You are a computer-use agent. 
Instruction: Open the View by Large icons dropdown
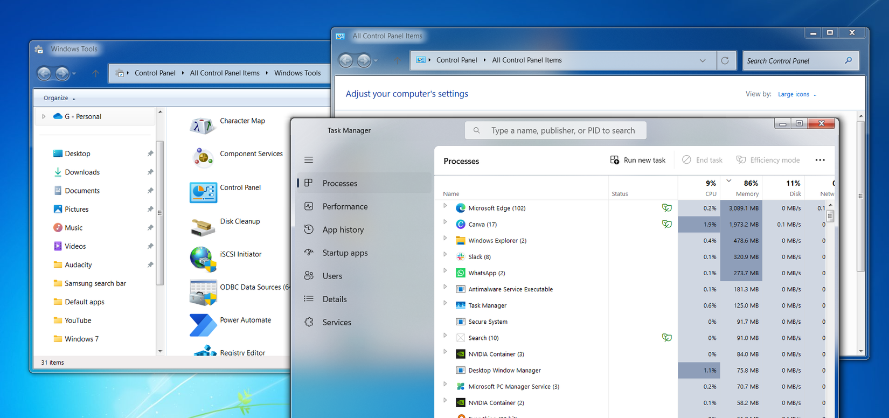pos(797,94)
